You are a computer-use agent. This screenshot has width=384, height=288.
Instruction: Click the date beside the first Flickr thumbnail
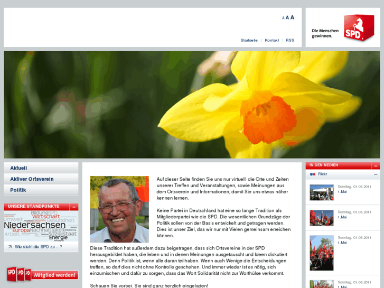tap(354, 187)
